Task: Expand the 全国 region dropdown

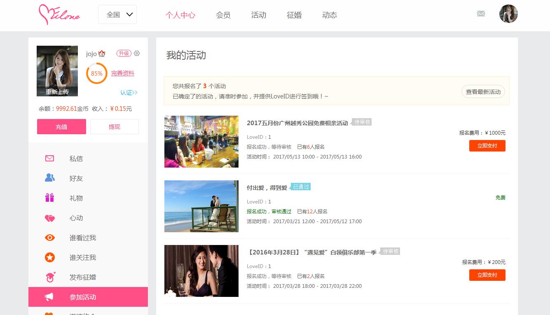Action: click(x=117, y=14)
